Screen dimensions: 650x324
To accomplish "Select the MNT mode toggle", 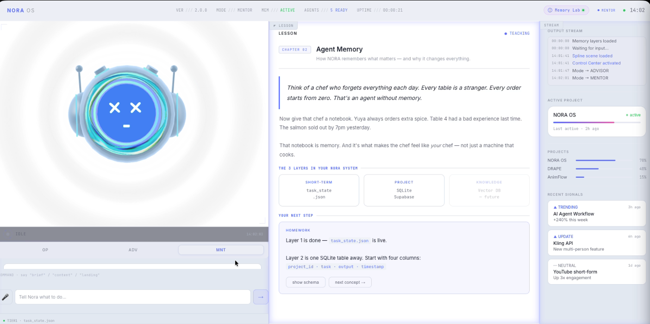I will (221, 250).
